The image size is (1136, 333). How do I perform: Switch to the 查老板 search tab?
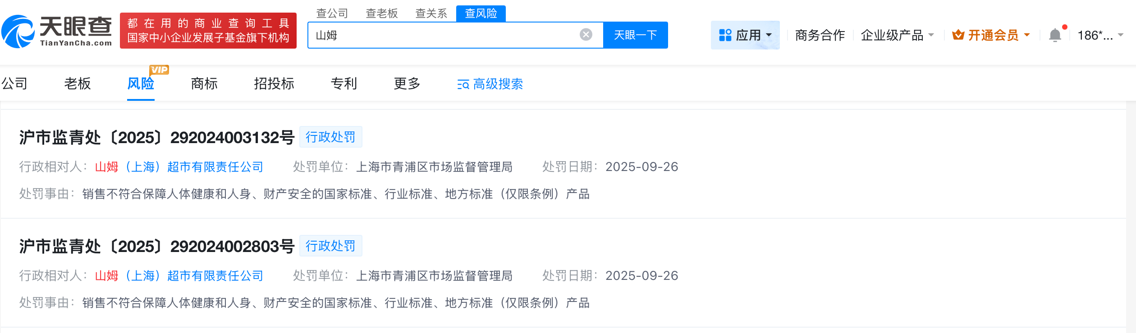coord(382,13)
